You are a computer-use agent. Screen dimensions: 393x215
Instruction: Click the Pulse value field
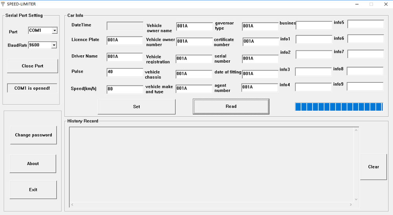pos(125,72)
